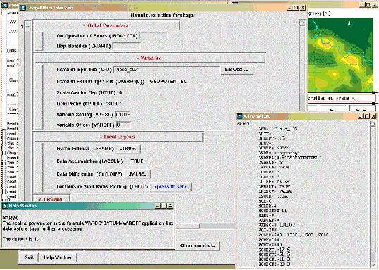Click the 'The default is 1.' help text

coord(20,239)
